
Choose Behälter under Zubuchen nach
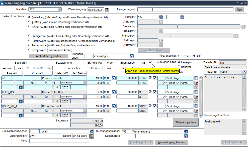[x=179, y=67]
